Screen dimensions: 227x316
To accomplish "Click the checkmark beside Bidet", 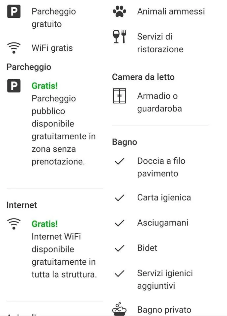I will pyautogui.click(x=119, y=248).
